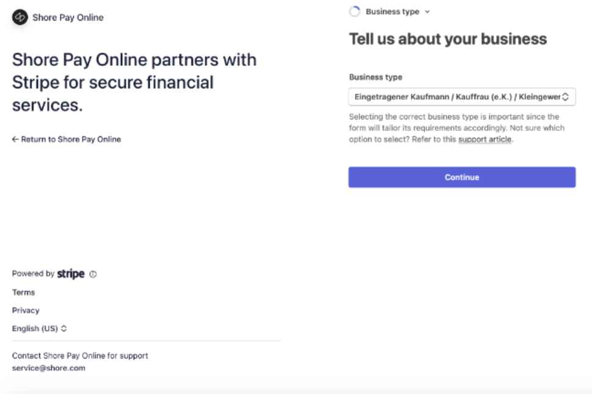Viewport: 592px width, 394px height.
Task: Click the Return to Shore Pay Online link
Action: point(71,139)
